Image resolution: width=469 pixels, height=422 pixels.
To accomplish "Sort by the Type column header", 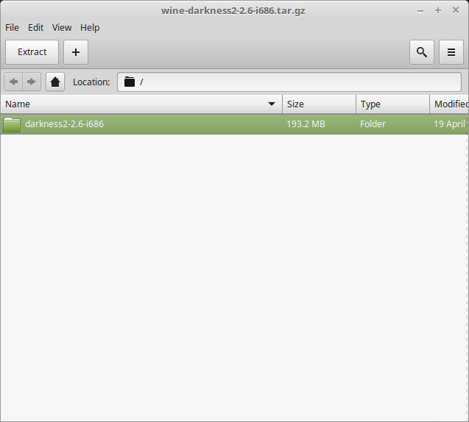I will click(x=392, y=104).
